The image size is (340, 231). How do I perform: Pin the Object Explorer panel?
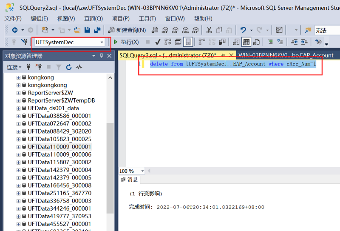102,56
